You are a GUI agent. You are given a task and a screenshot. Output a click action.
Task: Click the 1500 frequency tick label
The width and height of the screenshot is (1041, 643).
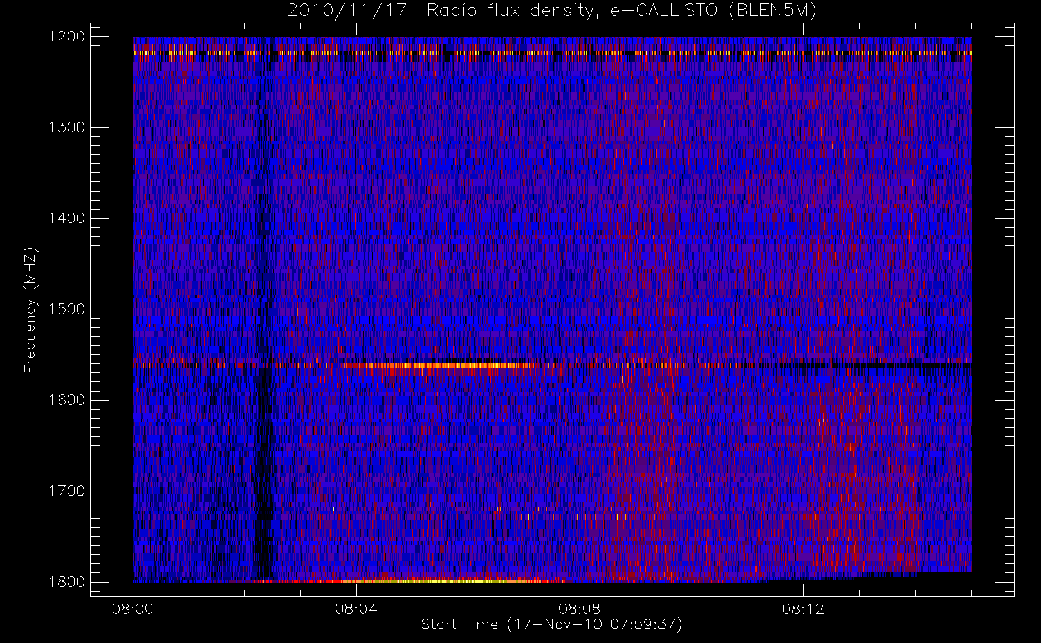click(x=67, y=309)
